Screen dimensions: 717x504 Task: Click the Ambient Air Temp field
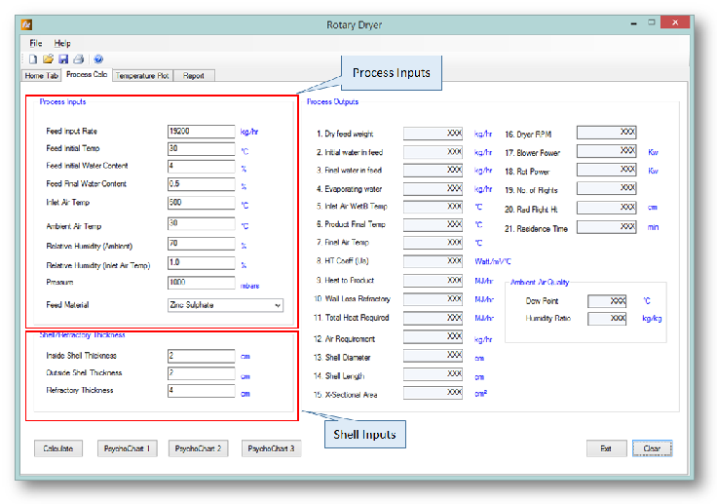tap(202, 223)
